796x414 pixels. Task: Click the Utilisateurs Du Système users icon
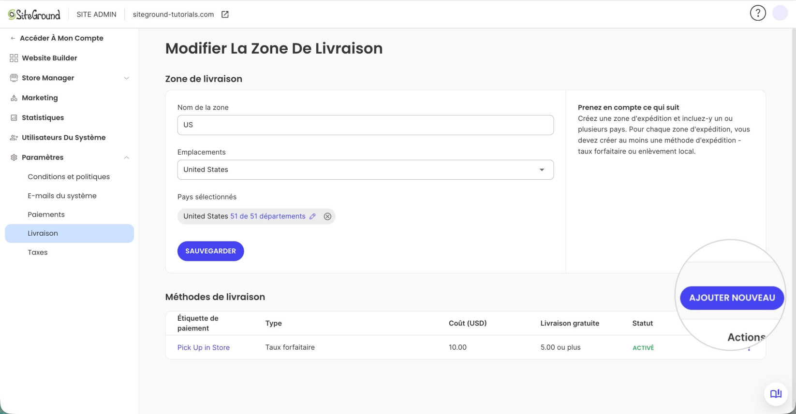[14, 138]
